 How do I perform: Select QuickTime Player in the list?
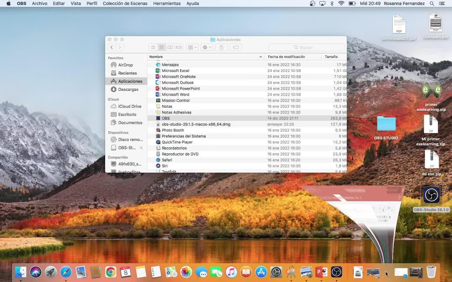pos(247,142)
